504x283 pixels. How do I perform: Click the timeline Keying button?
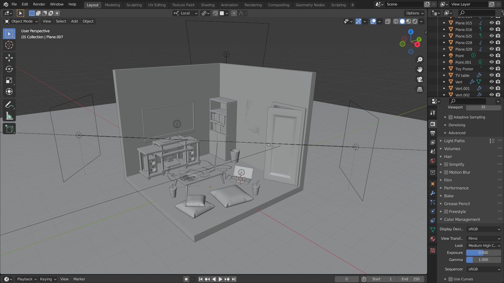(48, 279)
